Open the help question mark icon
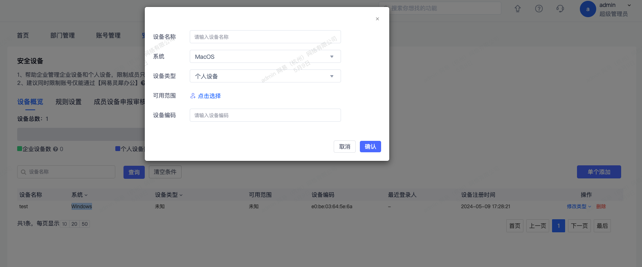Viewport: 642px width, 267px height. point(539,9)
